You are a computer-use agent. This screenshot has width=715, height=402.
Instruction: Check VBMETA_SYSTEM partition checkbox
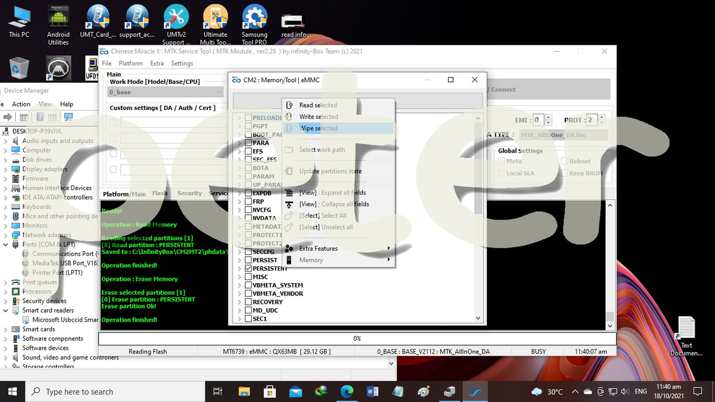[249, 285]
